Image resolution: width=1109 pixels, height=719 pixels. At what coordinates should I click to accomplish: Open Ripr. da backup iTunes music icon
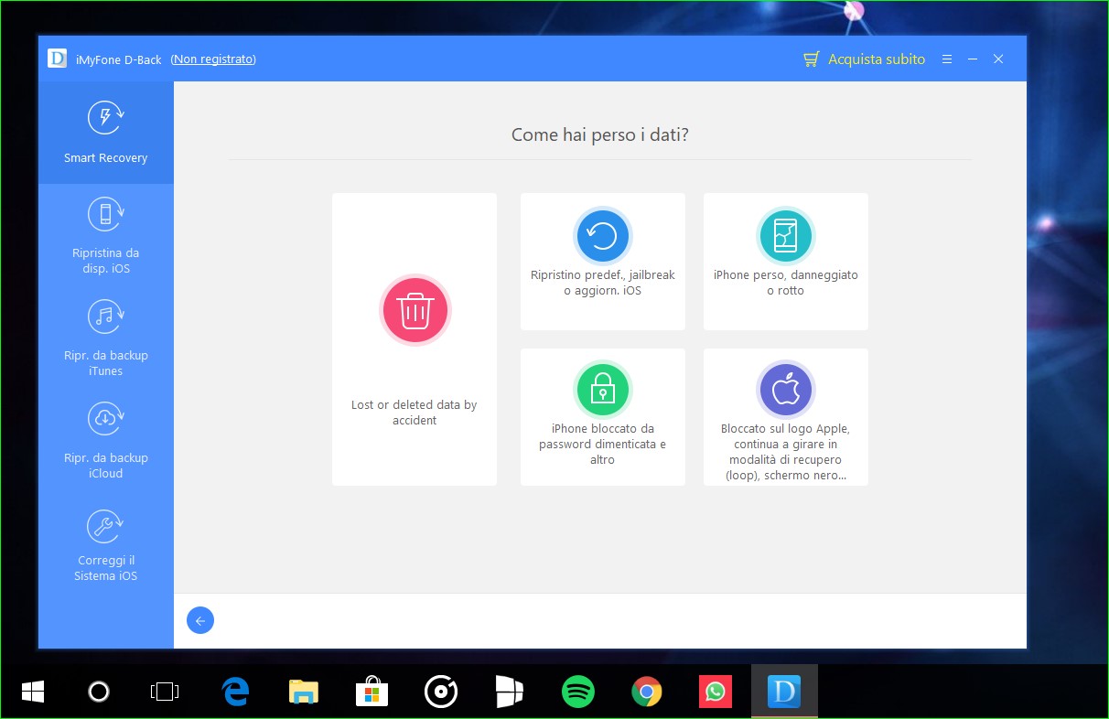(105, 317)
